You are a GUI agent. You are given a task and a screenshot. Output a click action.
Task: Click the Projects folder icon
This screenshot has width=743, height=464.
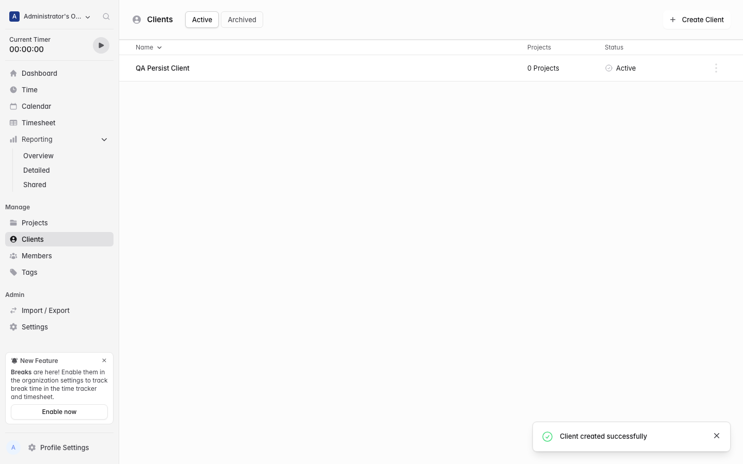[x=13, y=223]
